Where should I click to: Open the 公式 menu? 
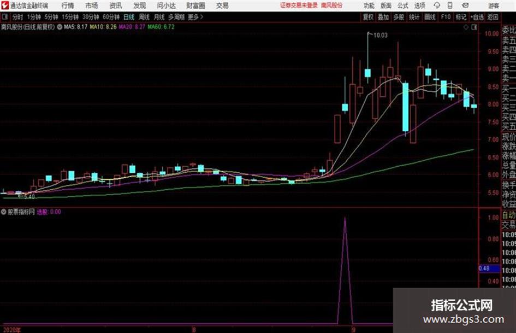pyautogui.click(x=403, y=5)
